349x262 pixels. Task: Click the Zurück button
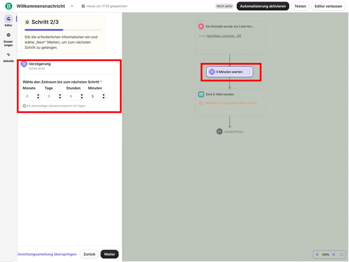pos(89,254)
